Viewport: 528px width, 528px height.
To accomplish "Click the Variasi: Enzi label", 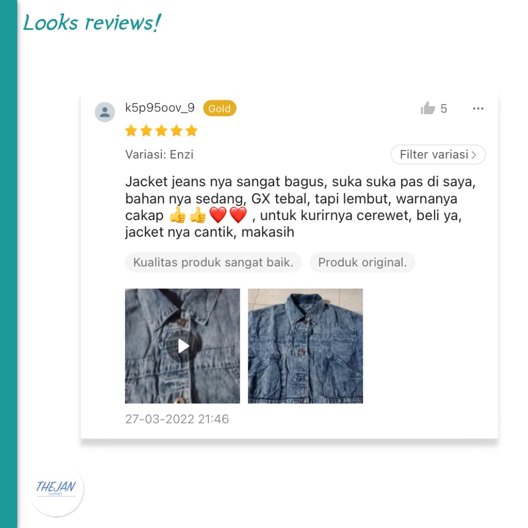I will pyautogui.click(x=159, y=155).
